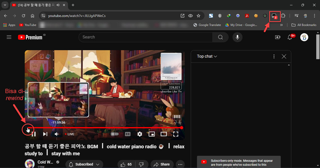Open the All Bookmarks folder
Screen dimensions: 320x168
point(304,25)
